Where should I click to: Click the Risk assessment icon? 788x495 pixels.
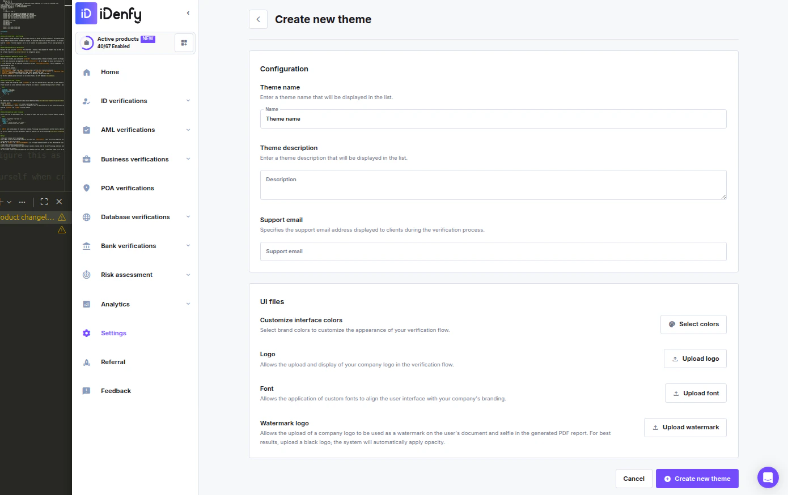coord(87,275)
